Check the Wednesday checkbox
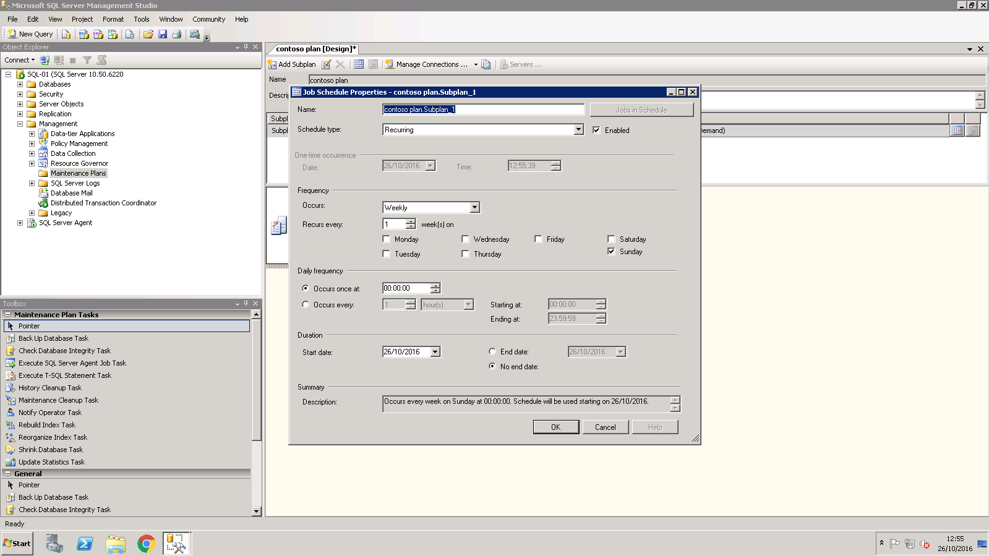This screenshot has height=556, width=989. [465, 239]
